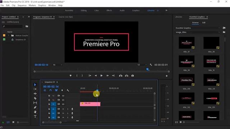Play the sequence
This screenshot has height=129, width=230.
(x=101, y=76)
